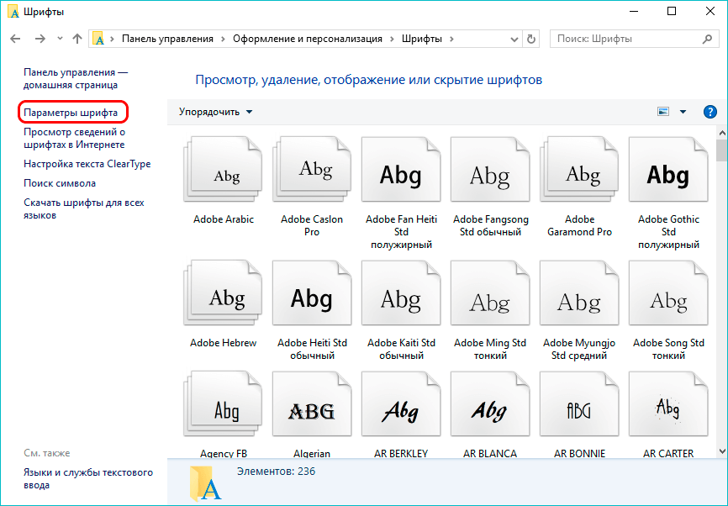Click the scrollbar down arrow
The height and width of the screenshot is (506, 728).
pyautogui.click(x=721, y=451)
